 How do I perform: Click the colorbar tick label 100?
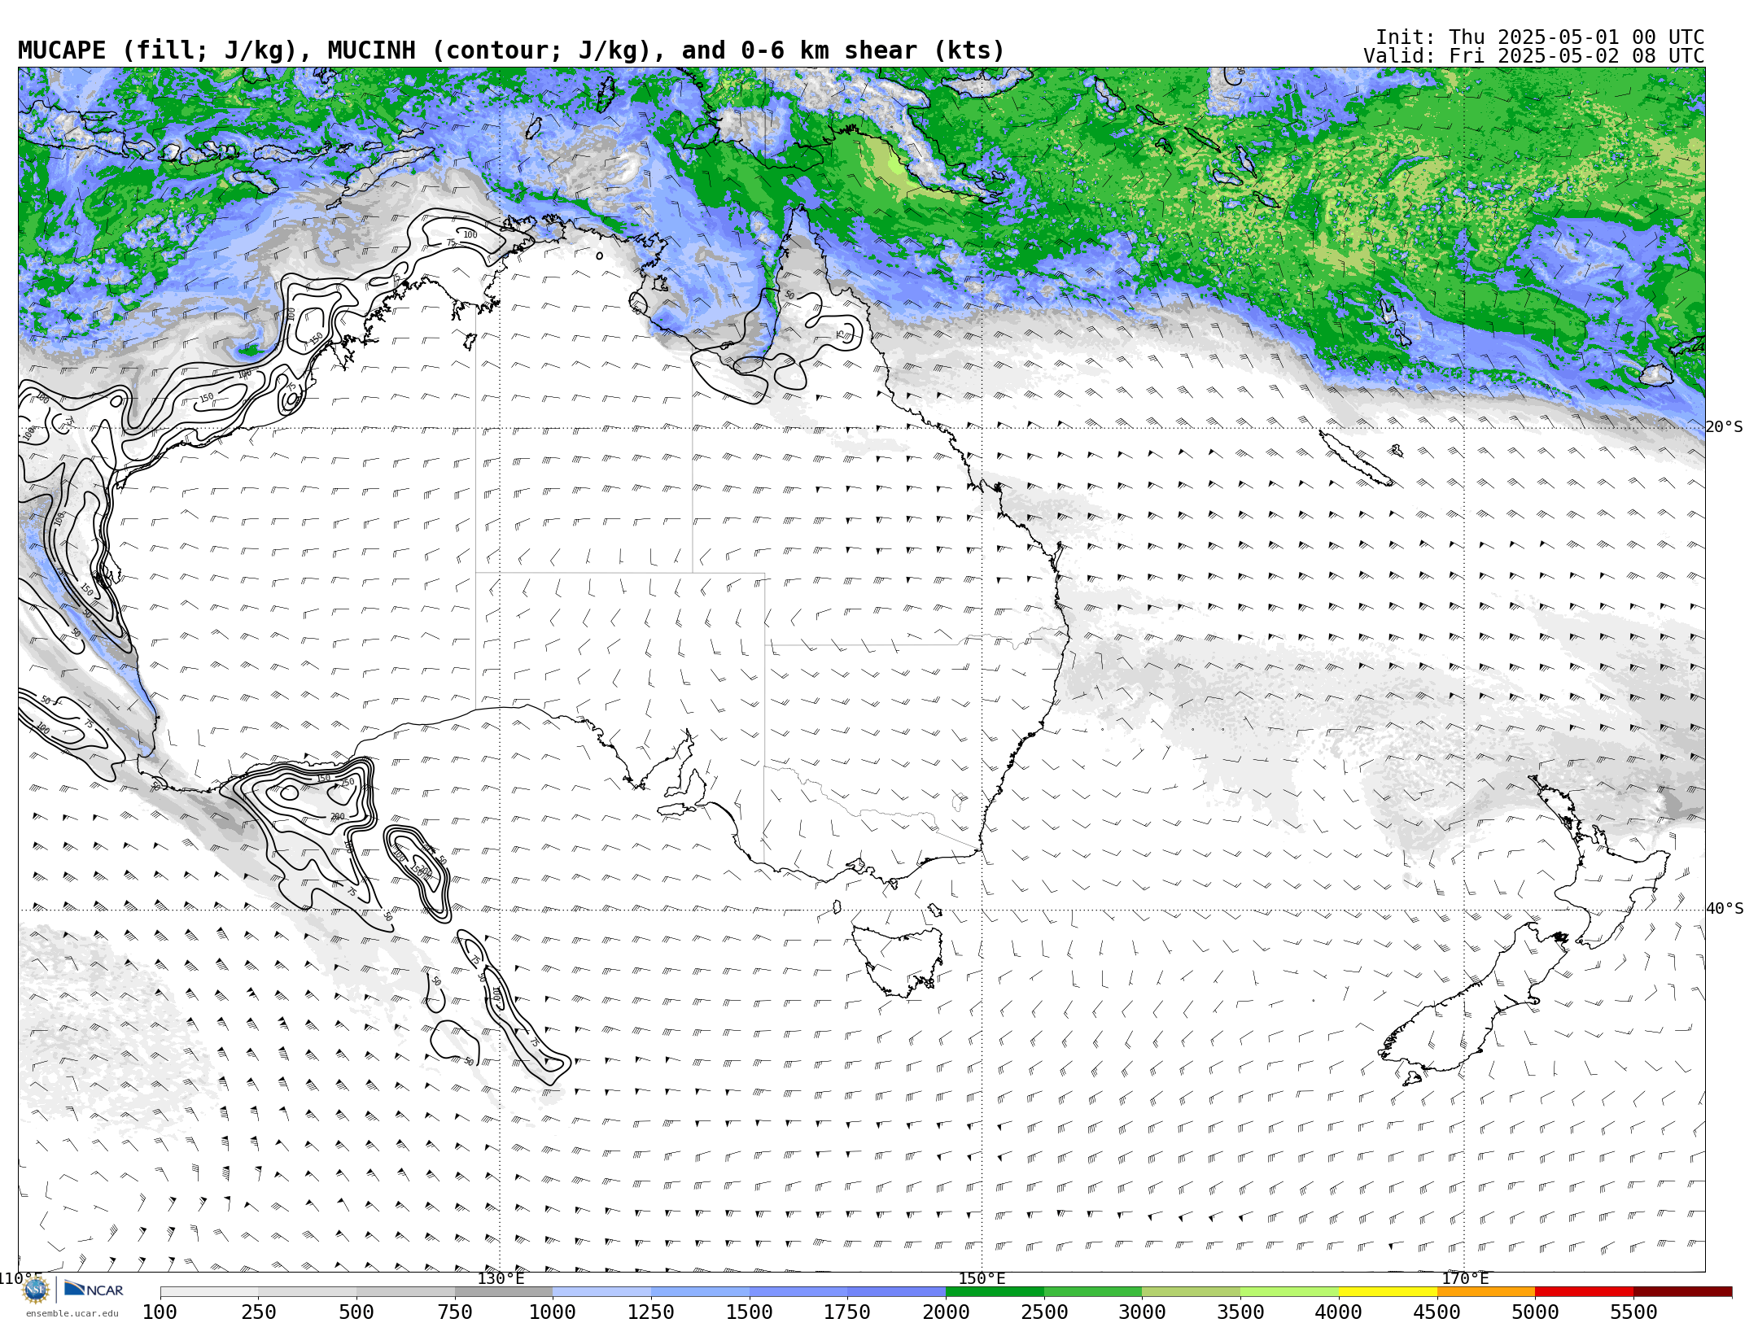click(x=160, y=1312)
